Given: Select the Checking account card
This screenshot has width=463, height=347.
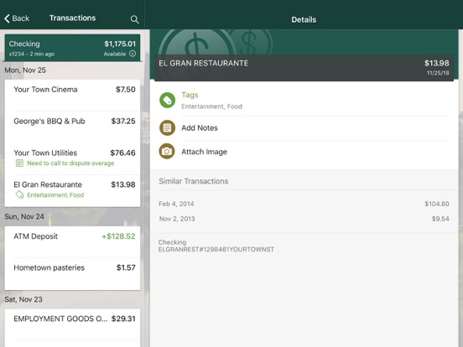Looking at the screenshot, I should [72, 48].
